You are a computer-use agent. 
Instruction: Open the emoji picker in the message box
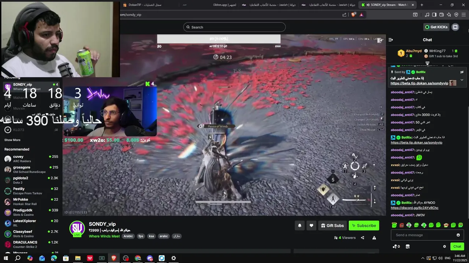point(458,235)
